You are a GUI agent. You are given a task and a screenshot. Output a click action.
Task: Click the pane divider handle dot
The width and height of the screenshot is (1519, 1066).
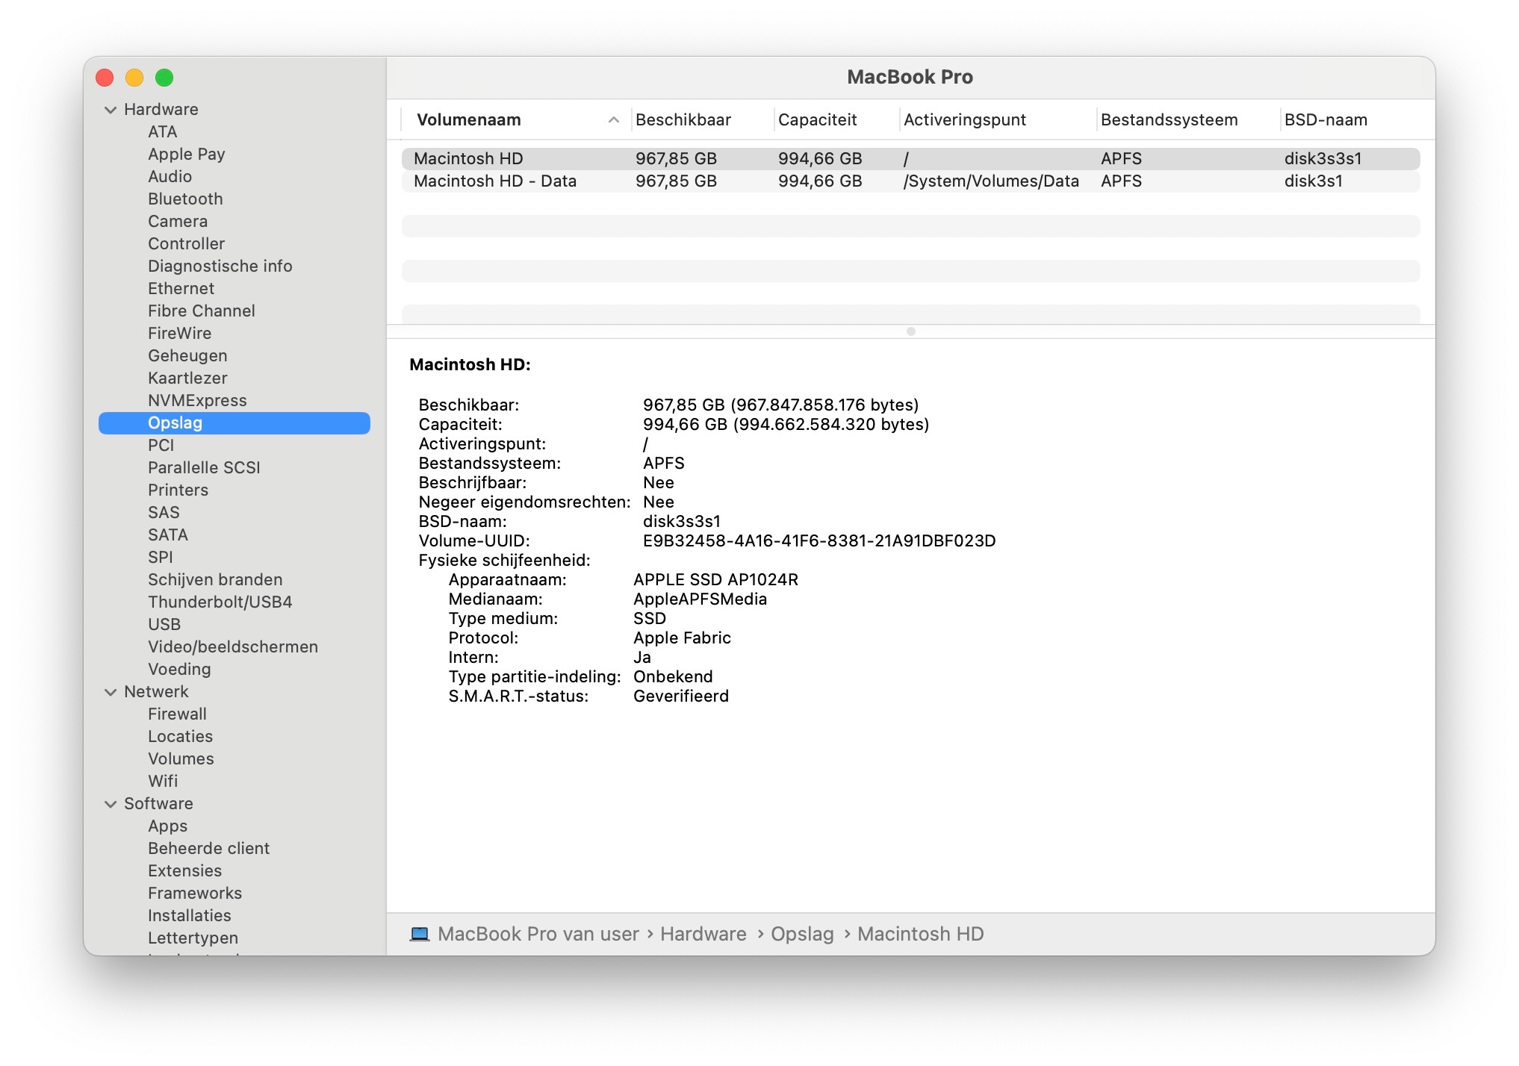coord(910,331)
